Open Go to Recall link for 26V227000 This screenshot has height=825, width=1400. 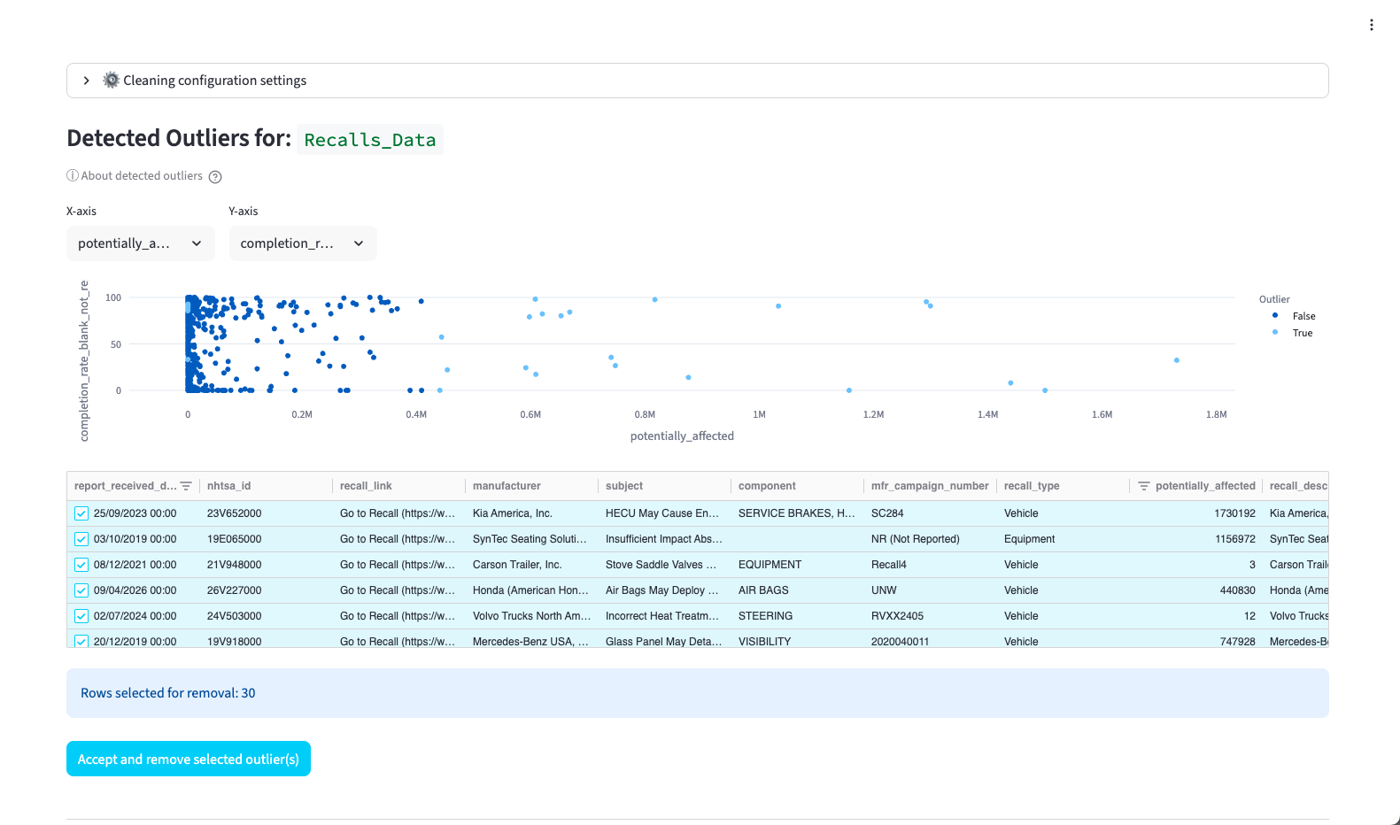(398, 590)
